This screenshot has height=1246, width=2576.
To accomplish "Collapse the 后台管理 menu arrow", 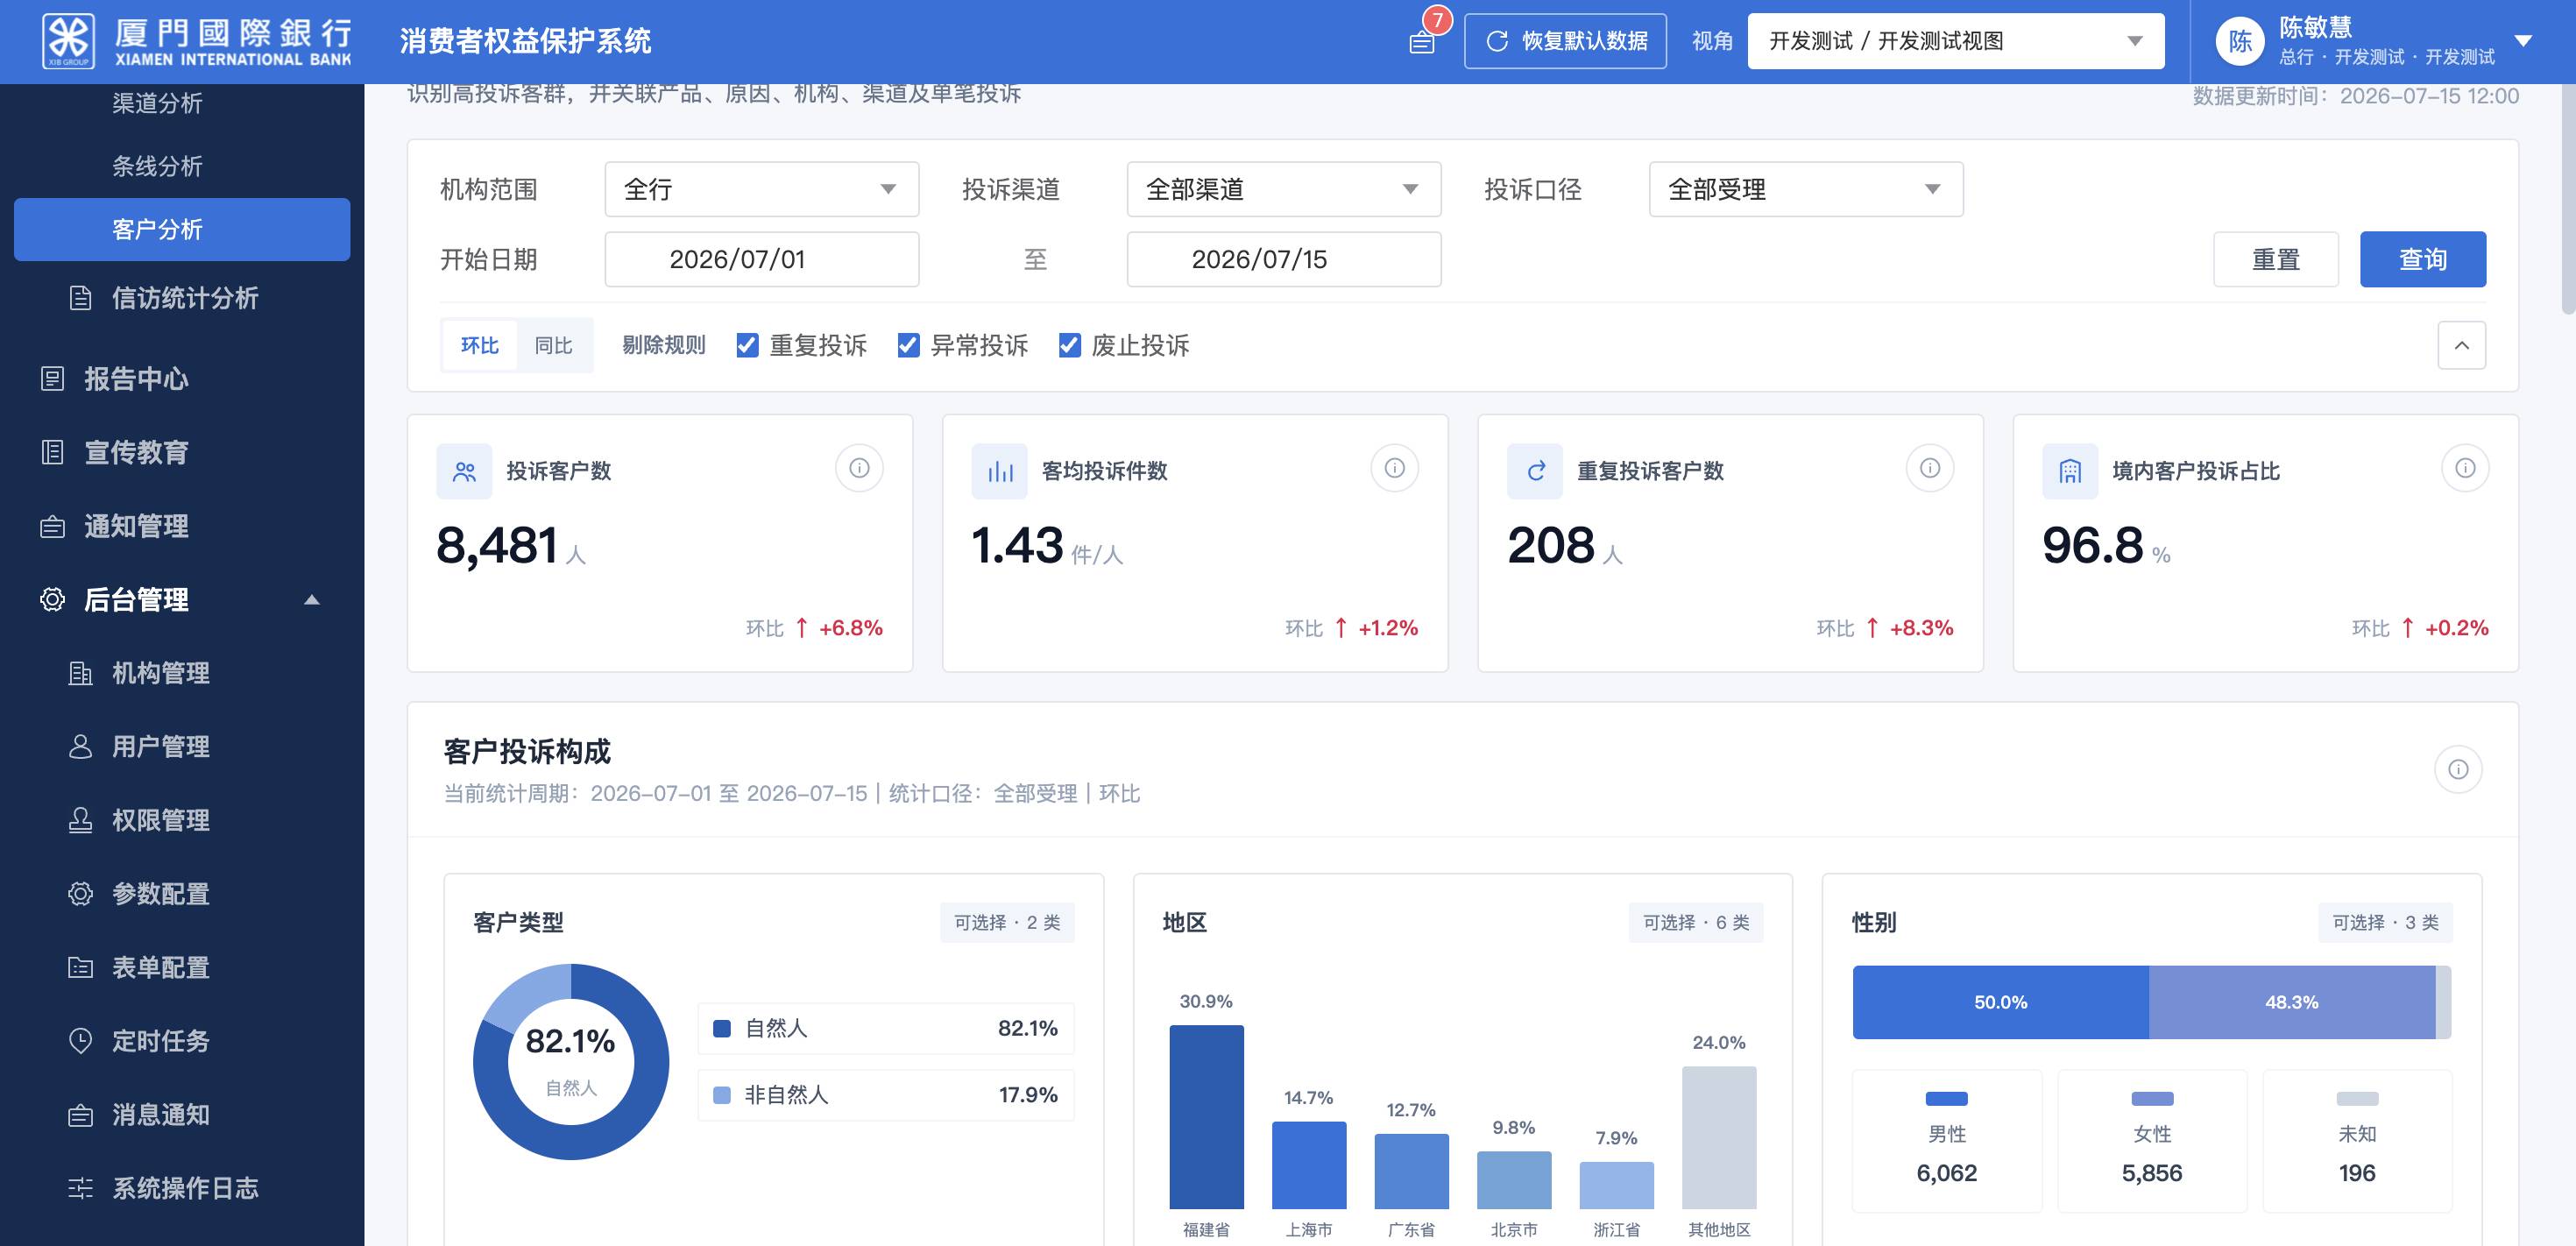I will (x=311, y=599).
